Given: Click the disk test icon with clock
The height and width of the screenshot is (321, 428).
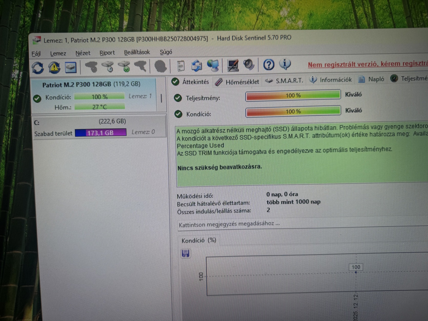Looking at the screenshot, I should tap(108, 67).
